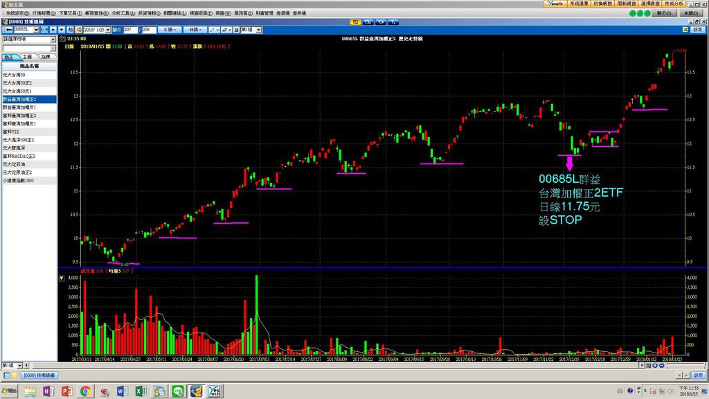Open the 分析工具 menu
The image size is (709, 399).
pyautogui.click(x=123, y=13)
